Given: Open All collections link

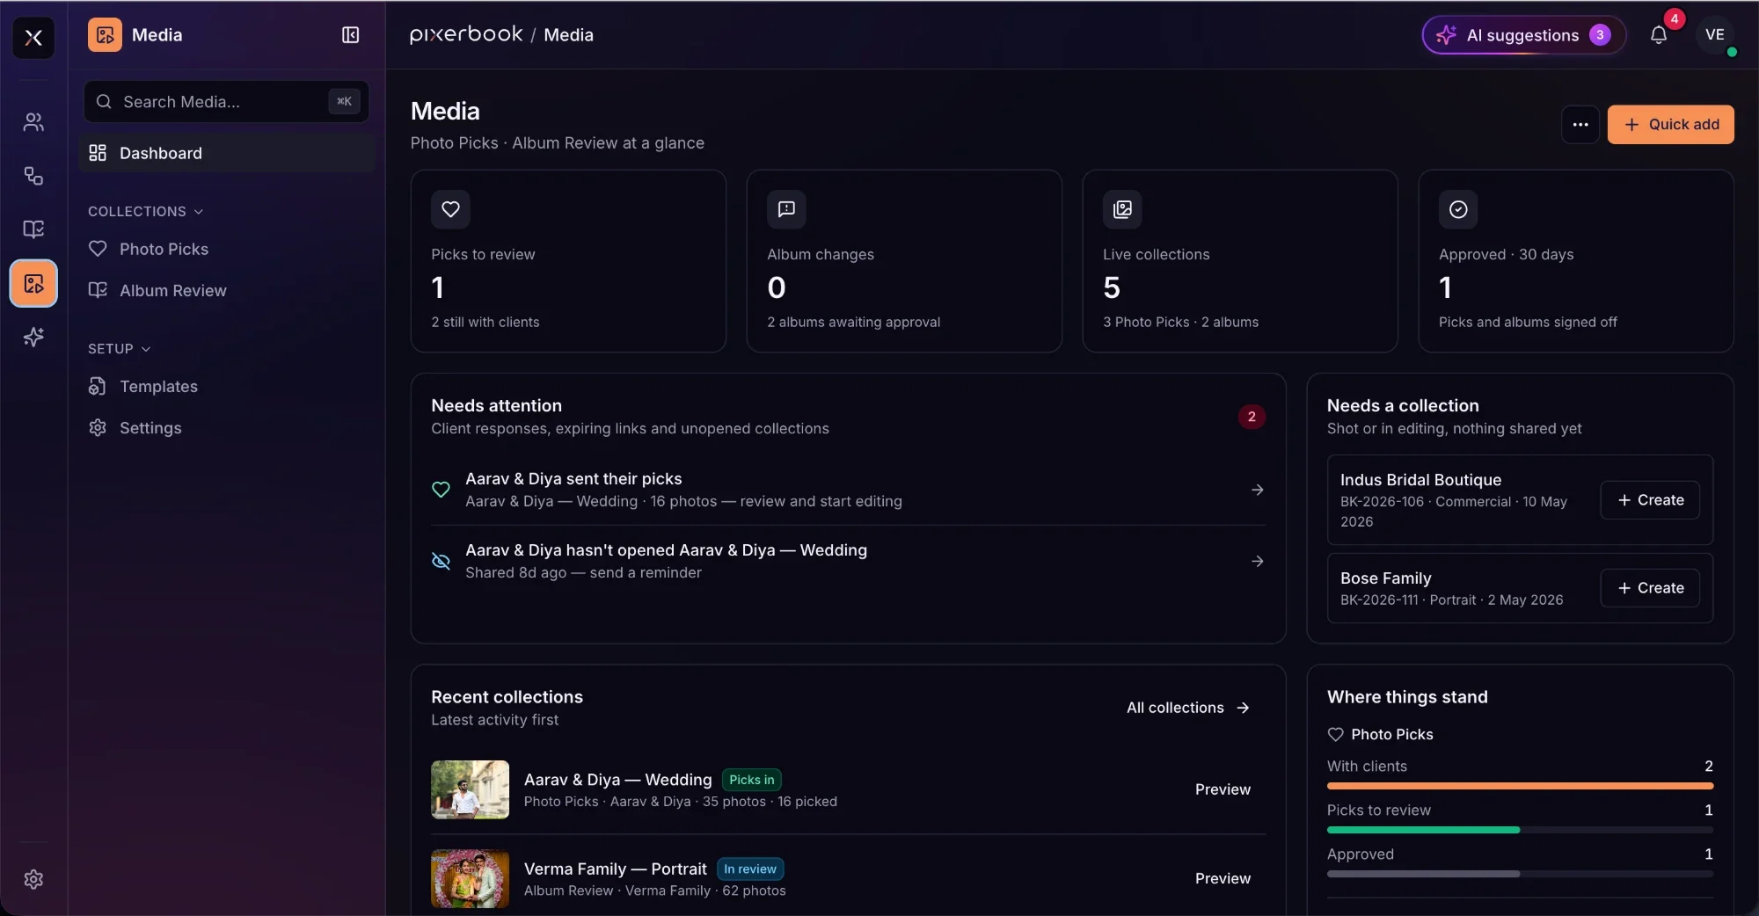Looking at the screenshot, I should 1188,708.
